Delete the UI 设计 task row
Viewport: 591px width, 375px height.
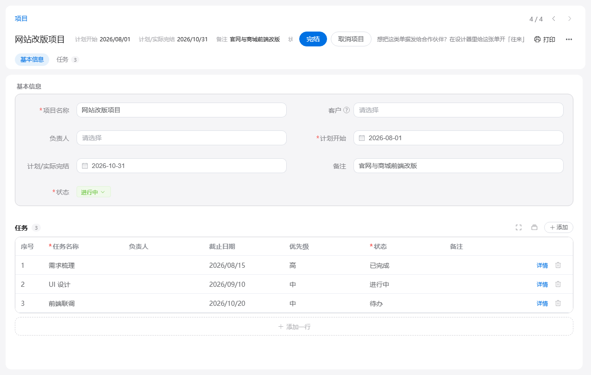point(558,284)
